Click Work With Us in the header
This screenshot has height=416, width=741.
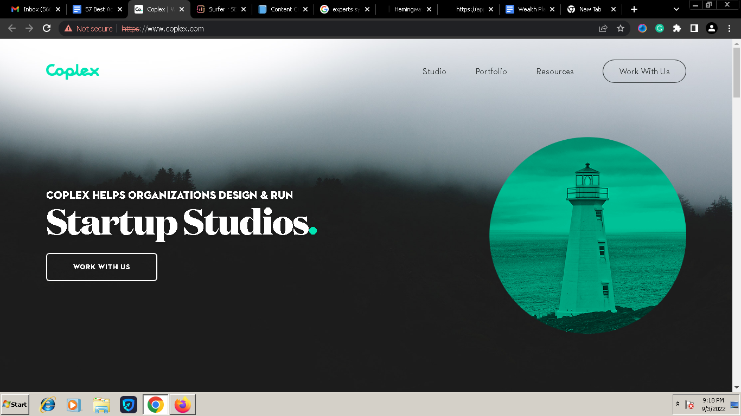pos(644,71)
